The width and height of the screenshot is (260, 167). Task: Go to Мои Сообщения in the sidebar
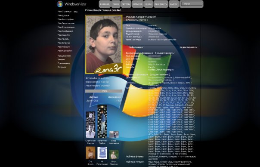tap(65, 31)
